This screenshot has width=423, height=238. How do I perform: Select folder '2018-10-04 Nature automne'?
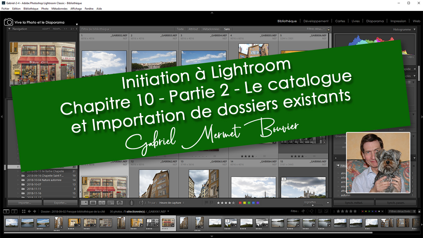point(44,180)
